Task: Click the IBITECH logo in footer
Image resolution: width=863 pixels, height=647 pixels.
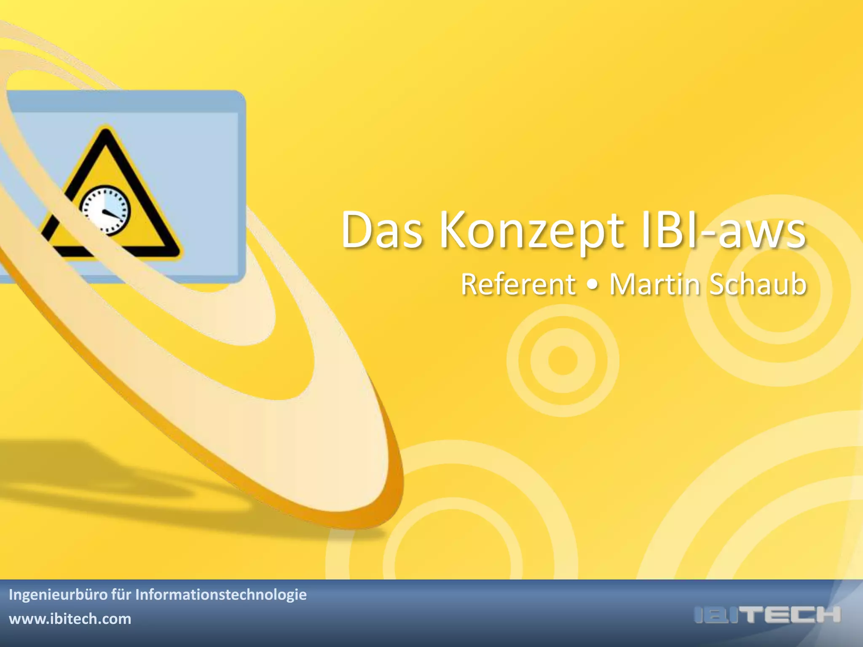Action: [767, 615]
